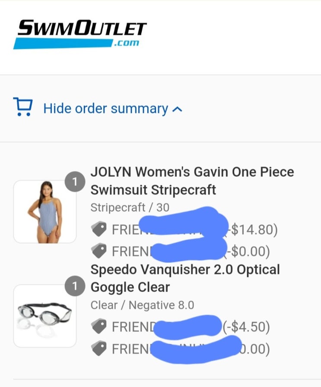
Task: Click the swimsuit's -$0.00 discount amount
Action: click(246, 251)
